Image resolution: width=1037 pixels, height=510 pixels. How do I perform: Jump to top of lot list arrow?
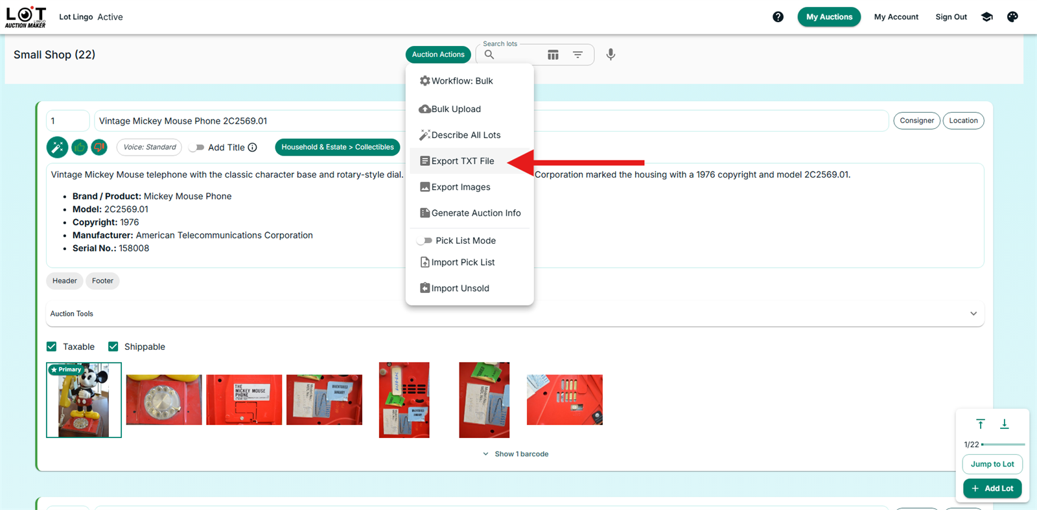coord(981,424)
